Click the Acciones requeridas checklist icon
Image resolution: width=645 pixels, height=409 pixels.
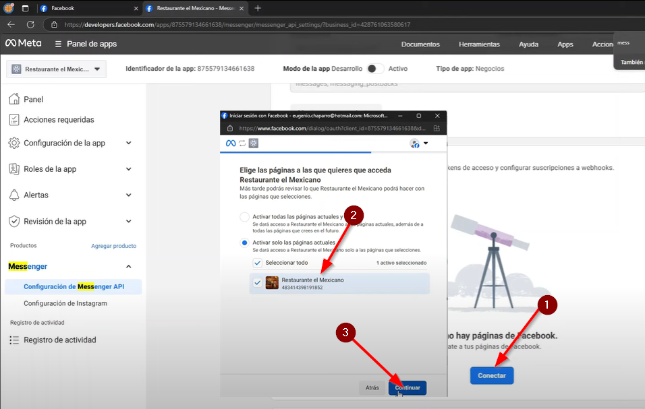pos(14,119)
